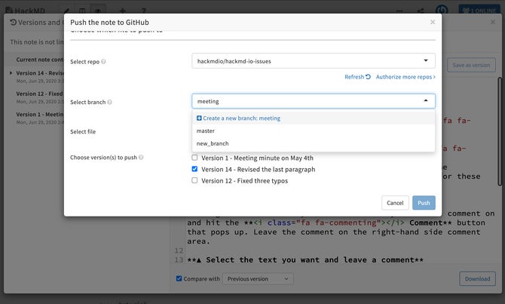The width and height of the screenshot is (505, 304).
Task: Click the Download button
Action: click(x=477, y=279)
